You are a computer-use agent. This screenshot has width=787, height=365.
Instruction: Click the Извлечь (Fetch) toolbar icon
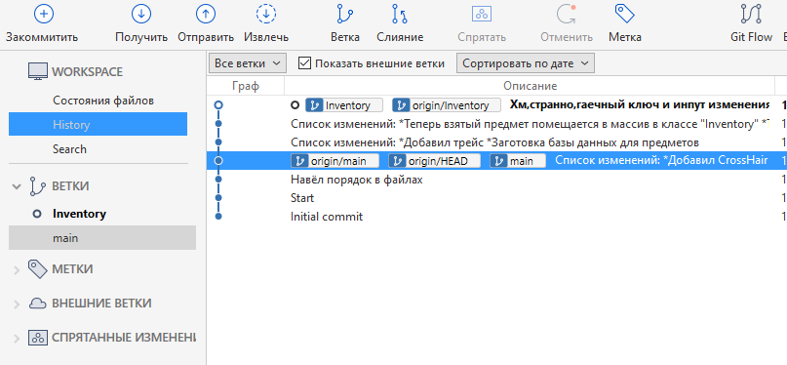(x=266, y=14)
